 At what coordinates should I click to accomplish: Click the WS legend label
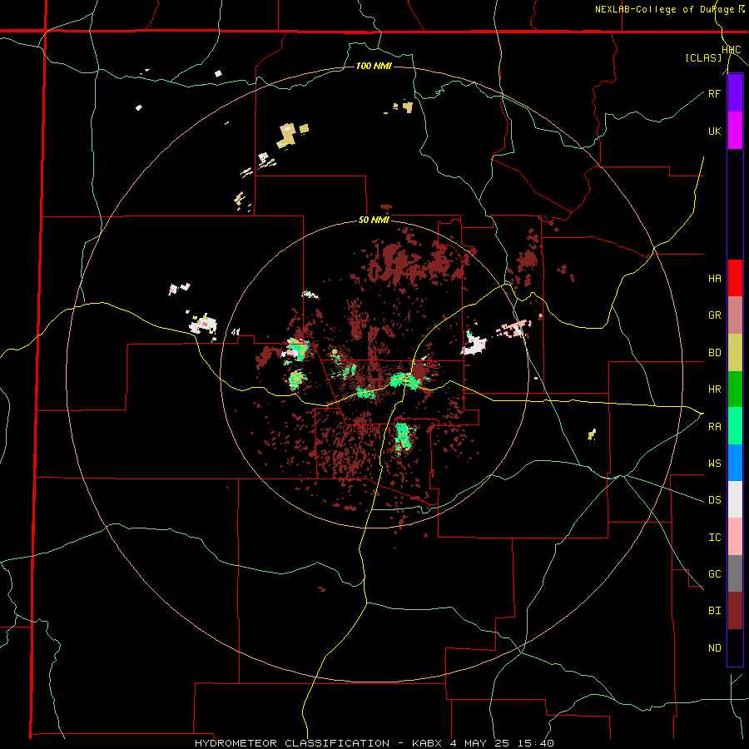click(x=714, y=464)
